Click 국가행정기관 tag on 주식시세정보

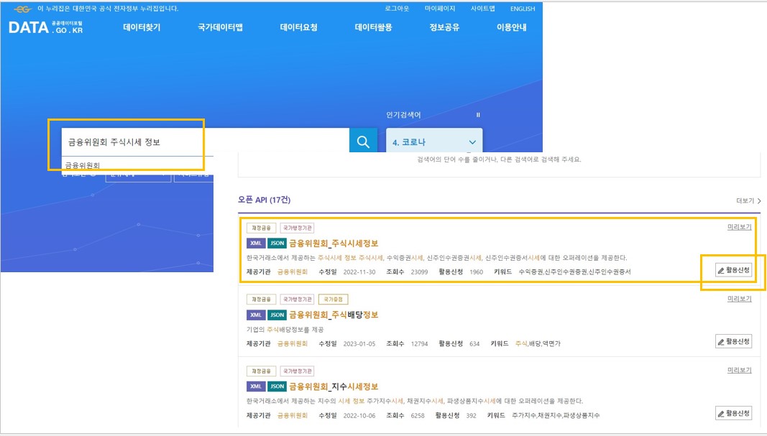point(298,228)
